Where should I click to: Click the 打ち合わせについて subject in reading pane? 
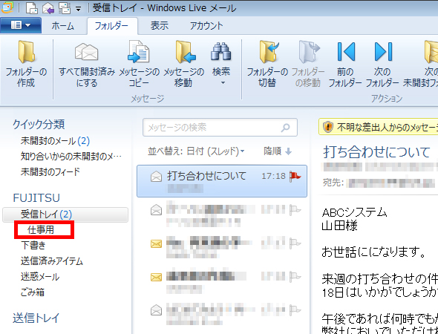point(376,152)
